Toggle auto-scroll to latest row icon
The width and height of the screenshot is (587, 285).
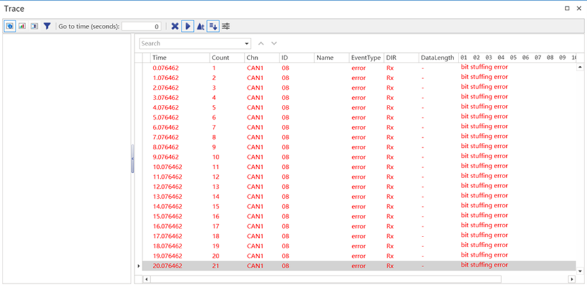[213, 27]
